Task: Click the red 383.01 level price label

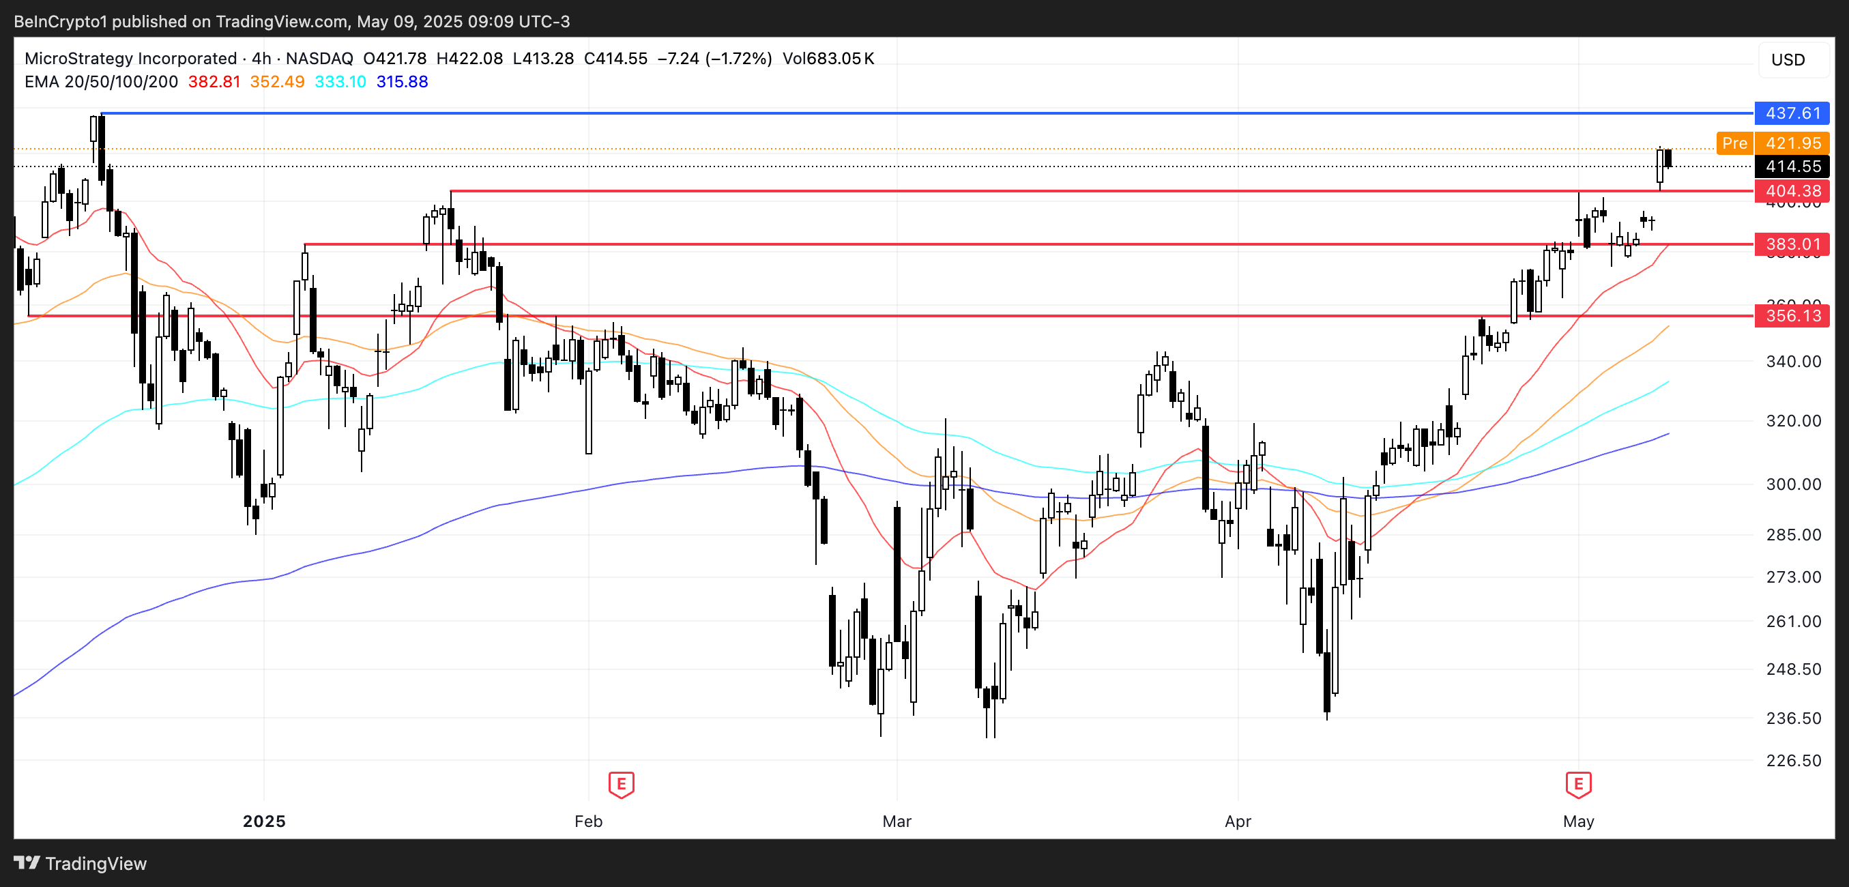Action: (1792, 244)
